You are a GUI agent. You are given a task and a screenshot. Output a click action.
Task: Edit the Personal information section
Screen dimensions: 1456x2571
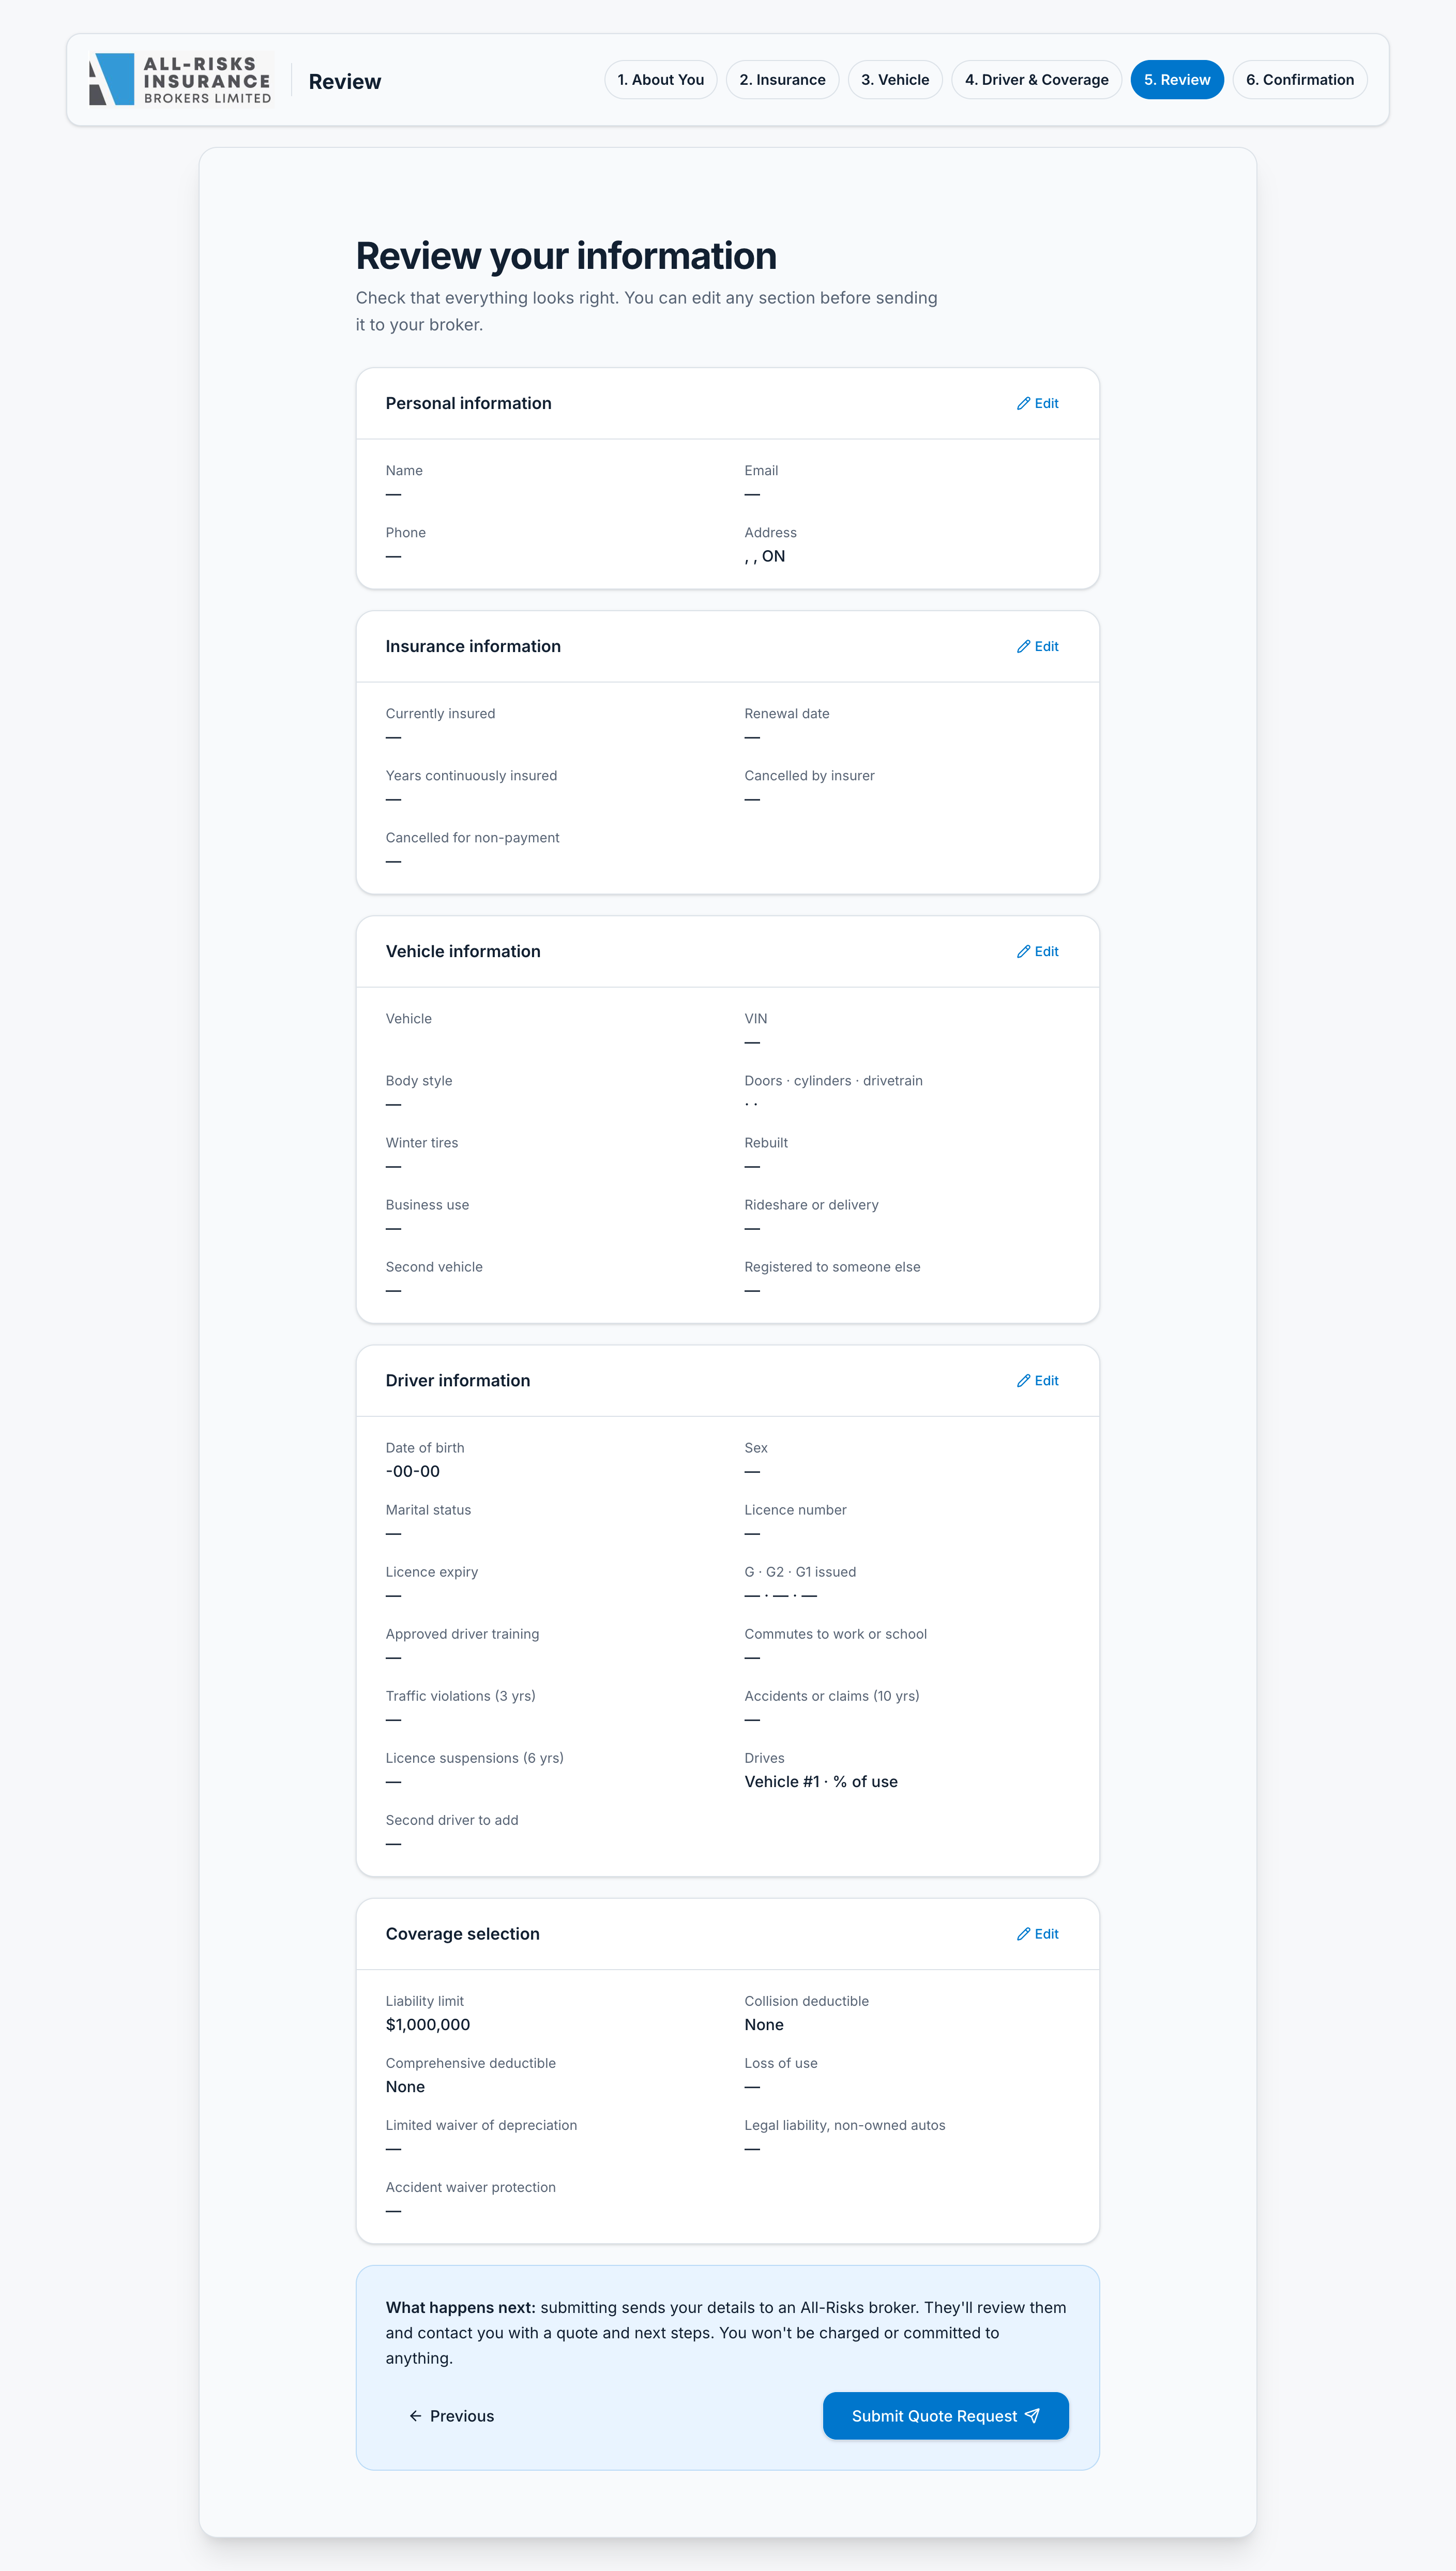coord(1038,403)
